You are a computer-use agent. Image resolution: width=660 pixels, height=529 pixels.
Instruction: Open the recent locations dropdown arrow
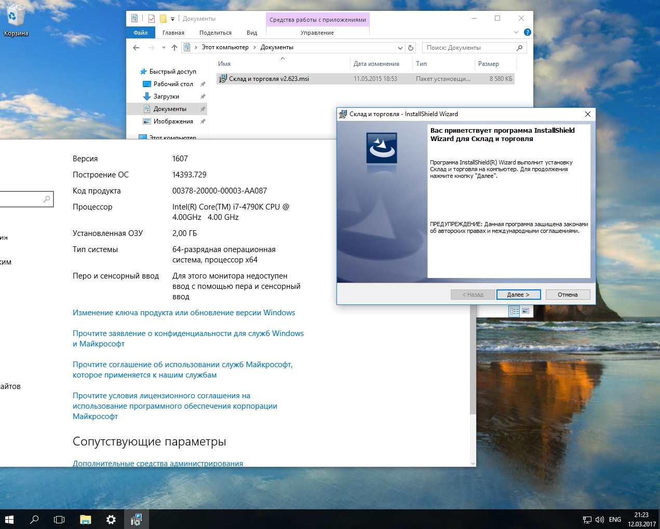pos(164,48)
